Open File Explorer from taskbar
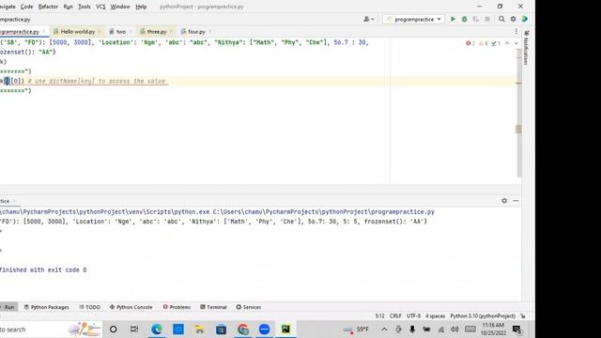This screenshot has width=601, height=338. 199,330
